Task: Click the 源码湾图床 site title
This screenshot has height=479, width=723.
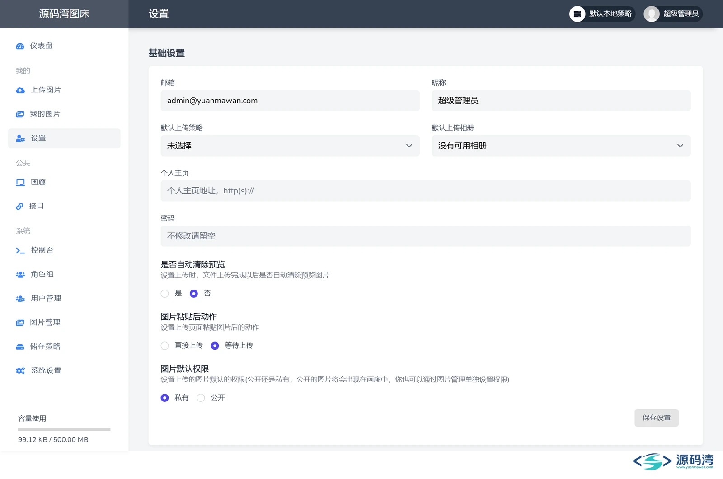Action: [64, 14]
